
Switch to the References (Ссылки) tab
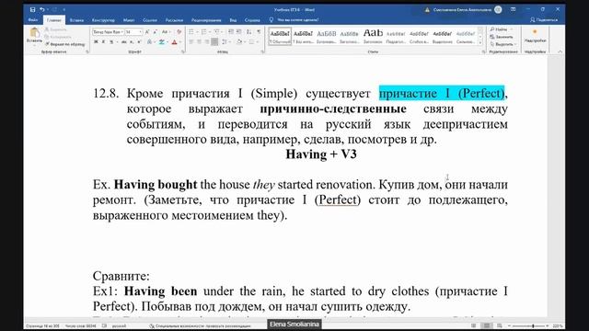150,20
